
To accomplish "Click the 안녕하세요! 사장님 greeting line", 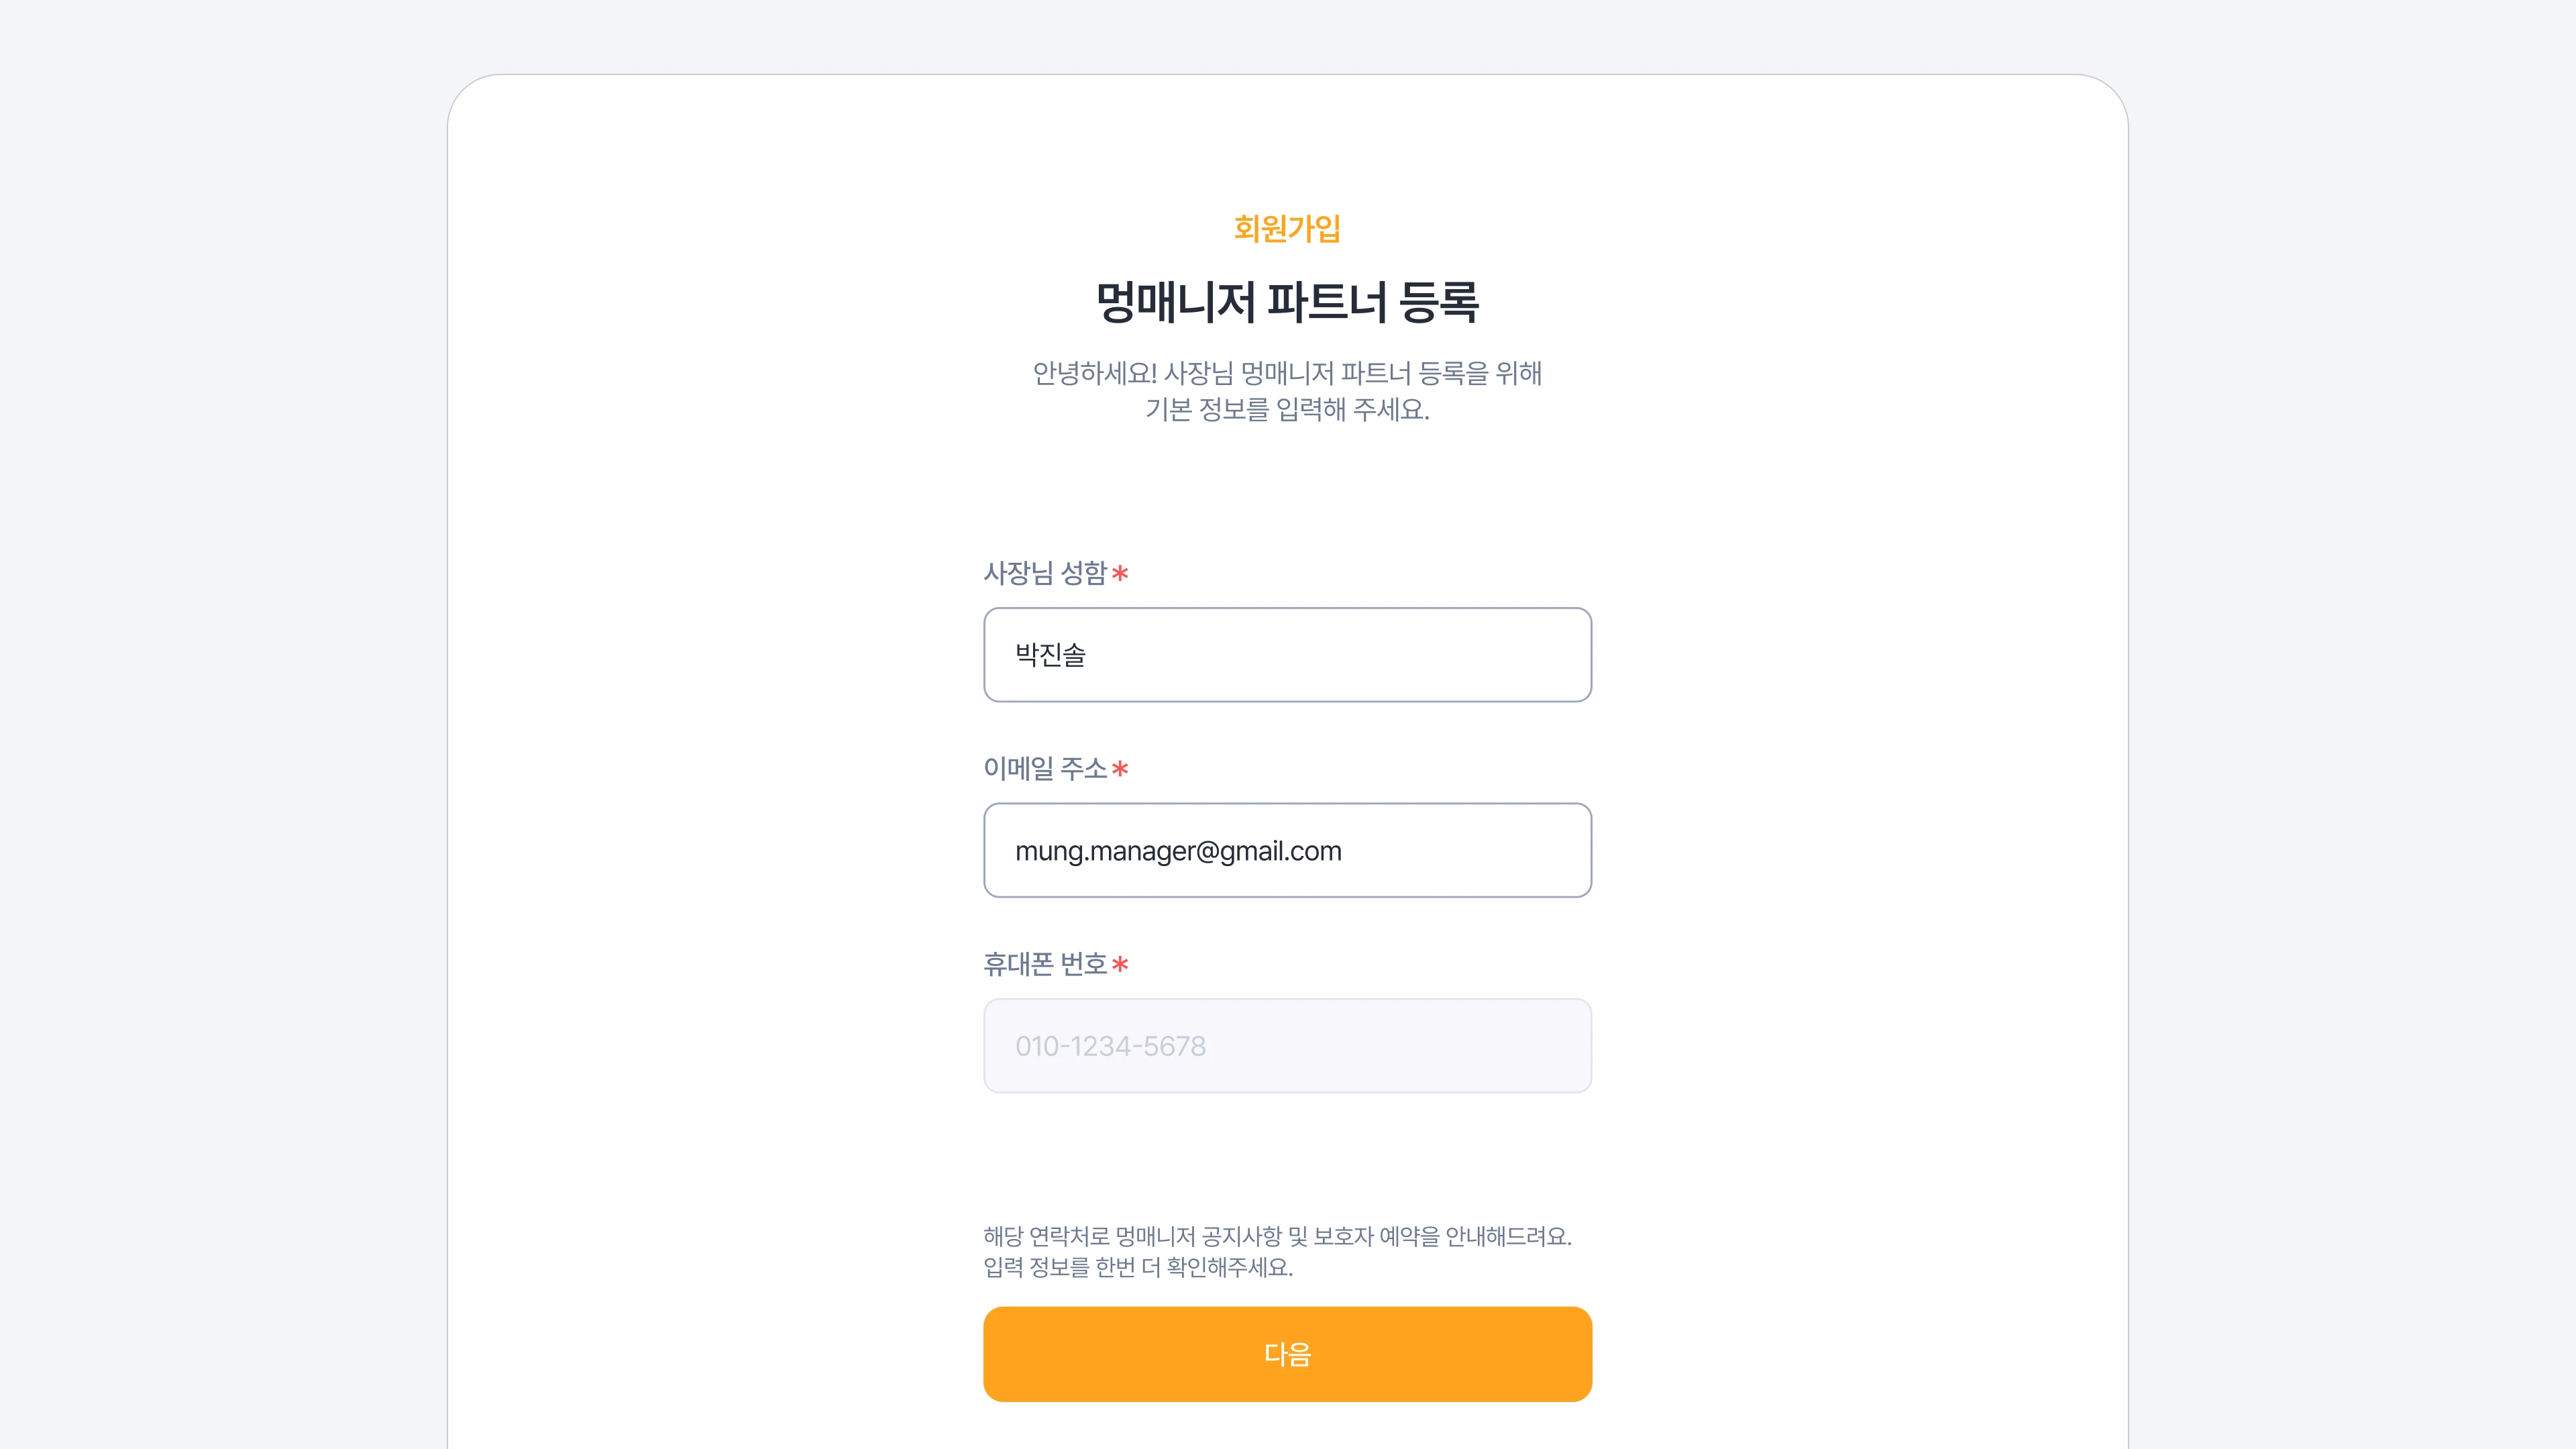I will click(x=1287, y=373).
